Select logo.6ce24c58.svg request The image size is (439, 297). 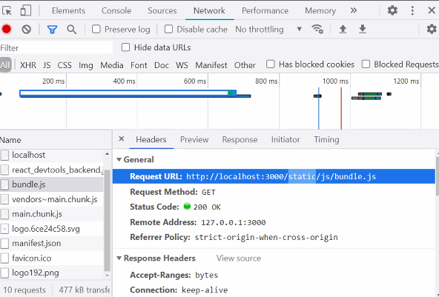[52, 229]
